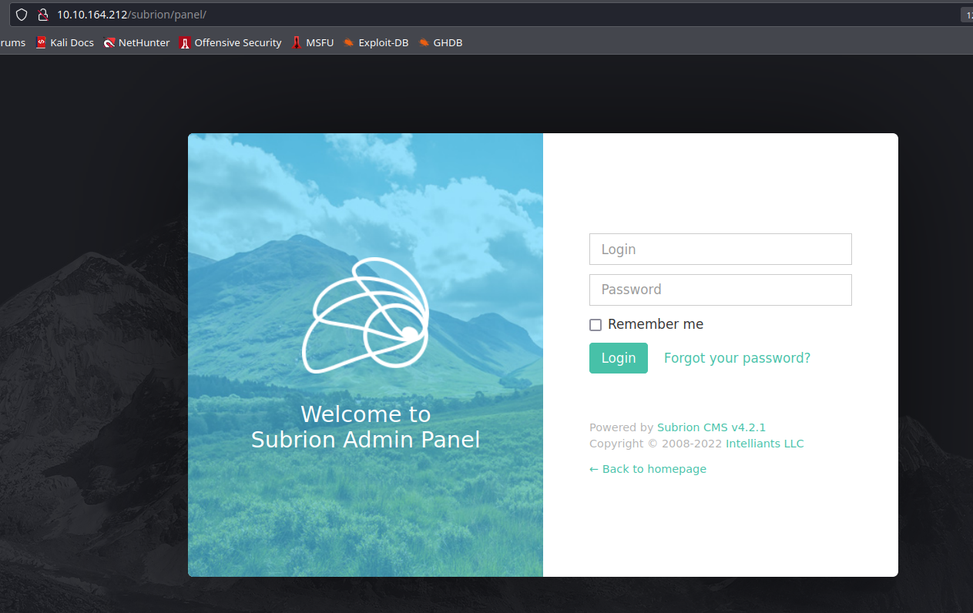Click the Forgot your password? link

pyautogui.click(x=736, y=358)
